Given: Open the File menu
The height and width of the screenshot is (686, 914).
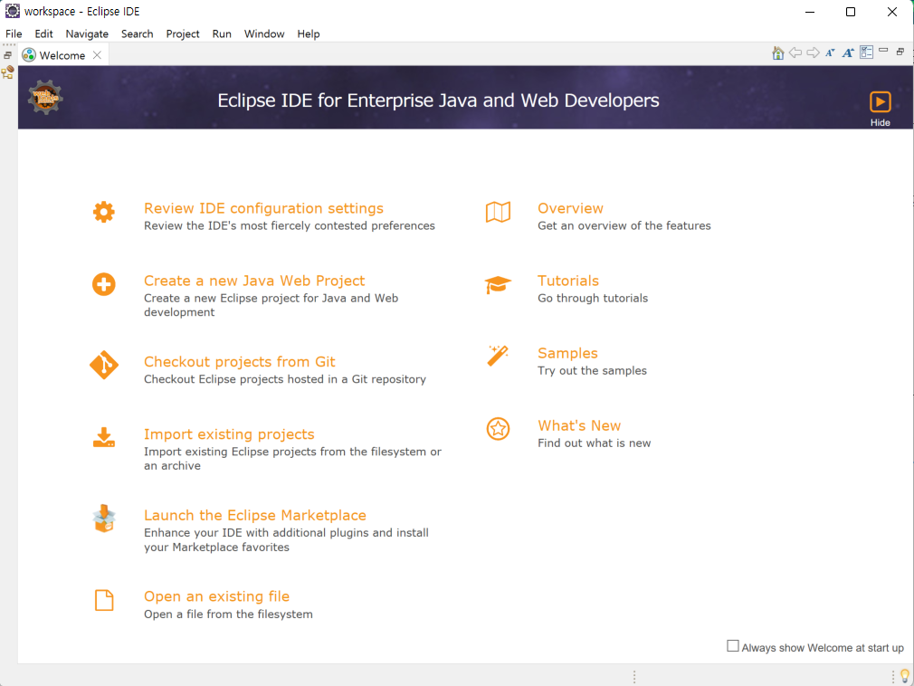Looking at the screenshot, I should tap(14, 33).
